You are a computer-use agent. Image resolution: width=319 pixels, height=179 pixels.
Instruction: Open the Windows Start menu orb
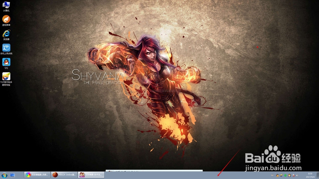[4, 175]
